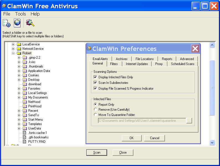Select Report Only radio option
The image size is (220, 166).
point(95,104)
